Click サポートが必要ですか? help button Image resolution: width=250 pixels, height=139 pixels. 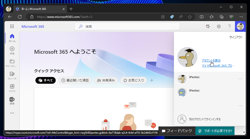[x=215, y=131]
